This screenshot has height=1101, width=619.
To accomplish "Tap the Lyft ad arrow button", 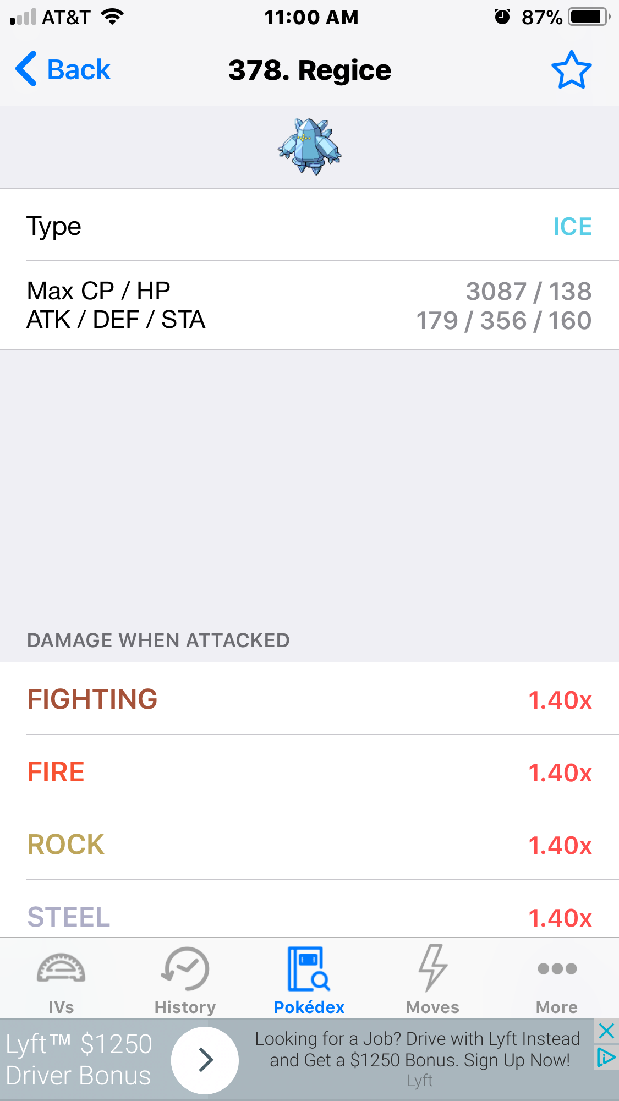I will 205,1060.
